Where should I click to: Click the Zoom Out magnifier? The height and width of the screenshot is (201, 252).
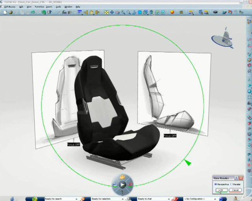point(129,12)
